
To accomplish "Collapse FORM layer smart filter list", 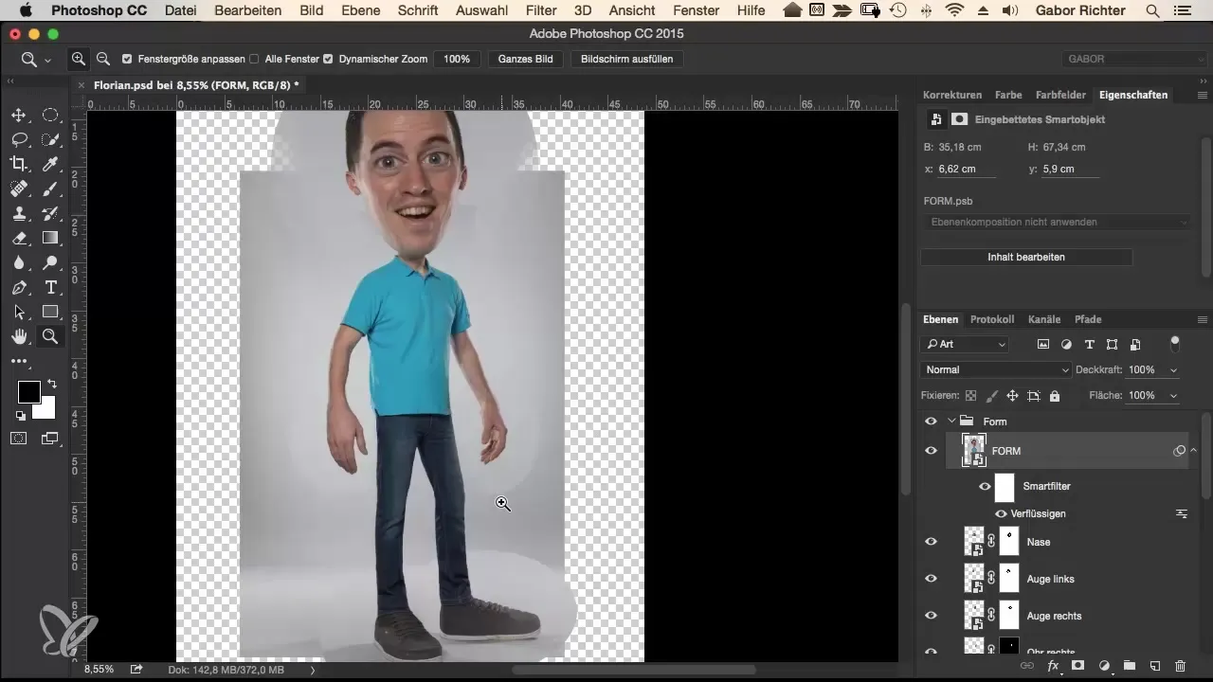I will point(1194,451).
